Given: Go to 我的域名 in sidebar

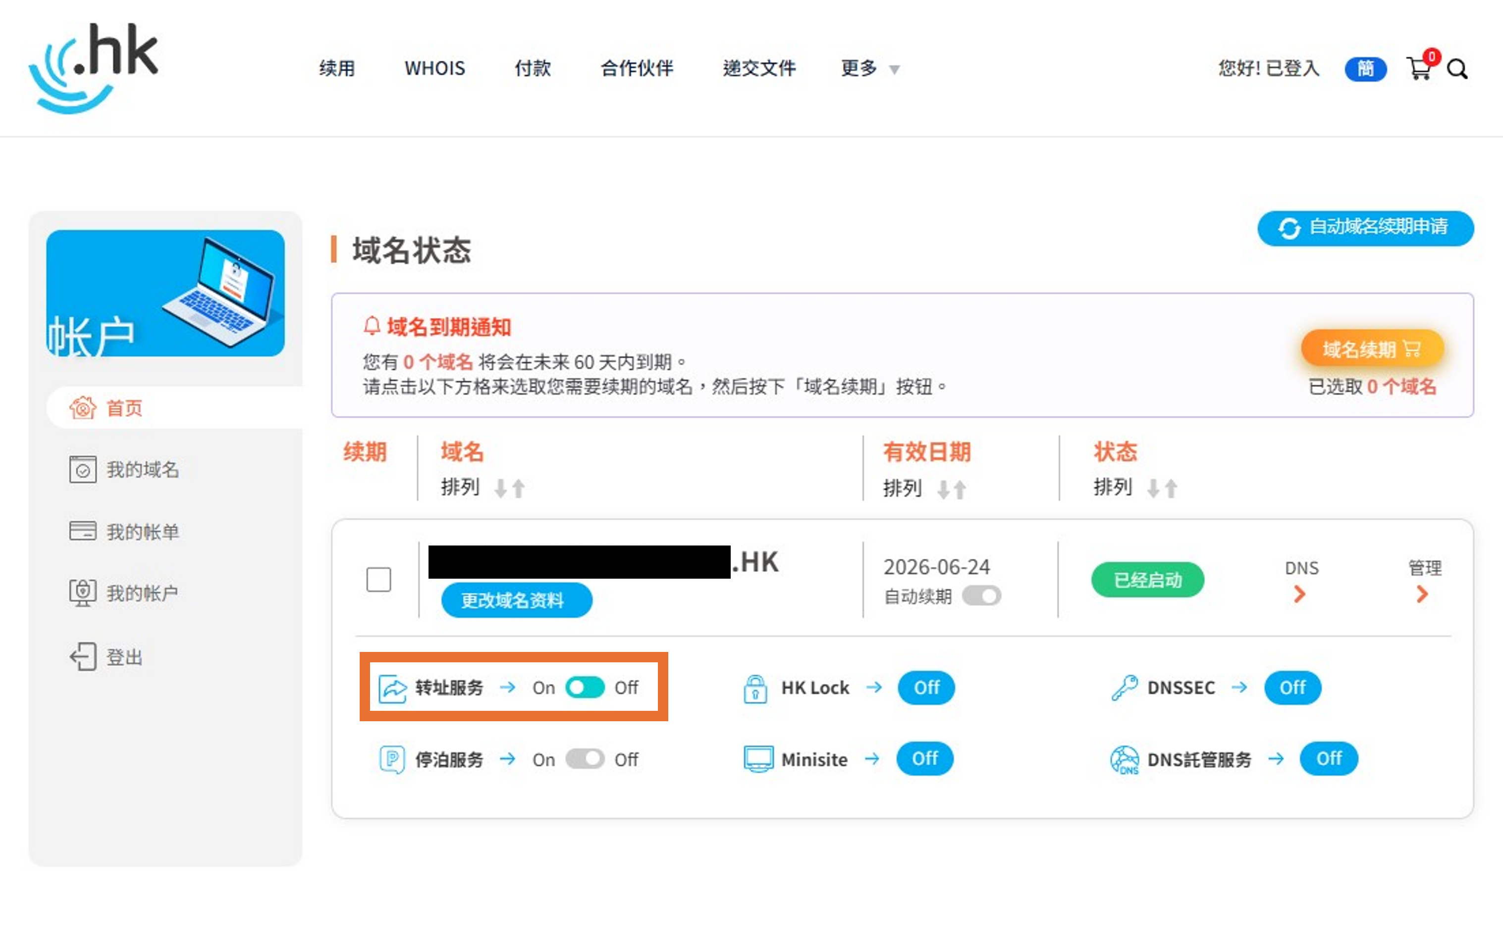Looking at the screenshot, I should click(x=142, y=470).
